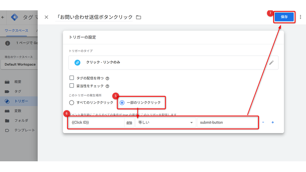Viewport: 306px width, 172px height.
Task: Select the クリック - リンクのみ trigger type row
Action: (173, 63)
